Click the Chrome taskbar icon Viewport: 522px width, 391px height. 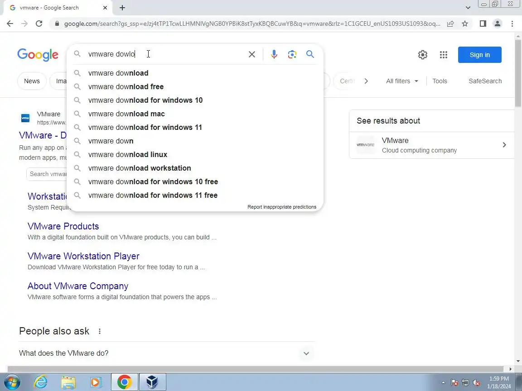click(124, 382)
